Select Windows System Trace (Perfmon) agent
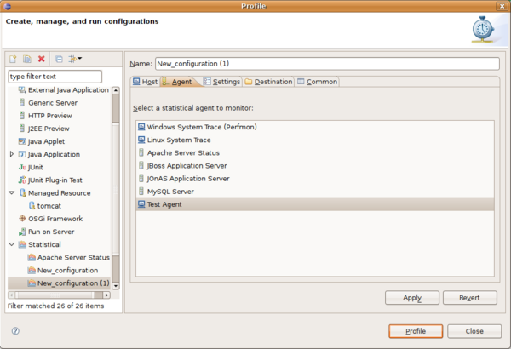The height and width of the screenshot is (349, 511). click(315, 127)
